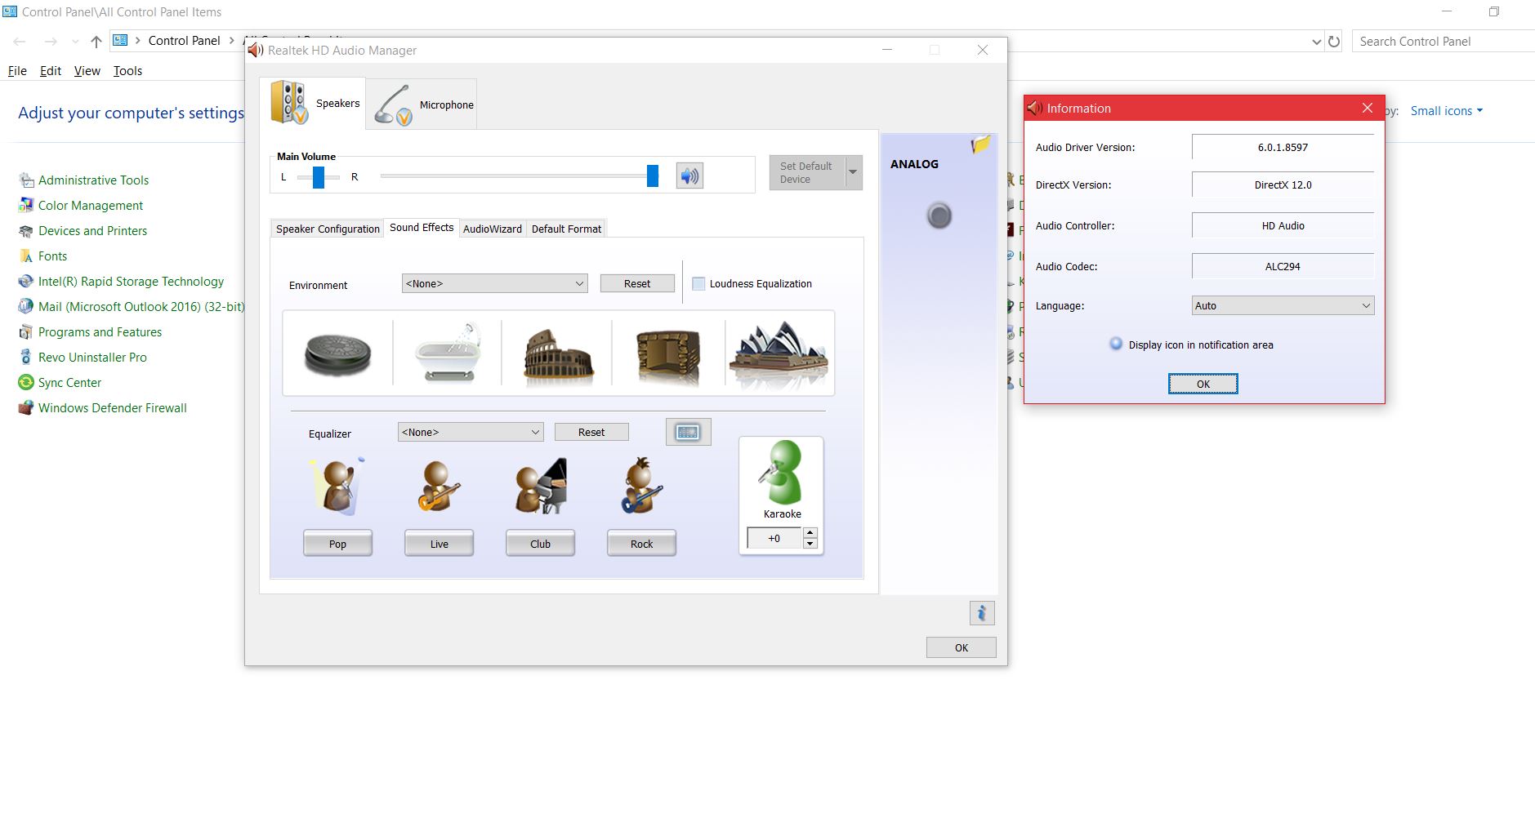
Task: Click the Club pianist equalizer icon
Action: 541,486
